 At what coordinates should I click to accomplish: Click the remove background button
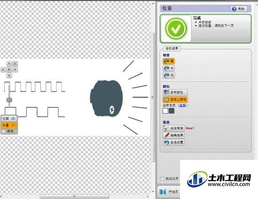[x=173, y=128]
